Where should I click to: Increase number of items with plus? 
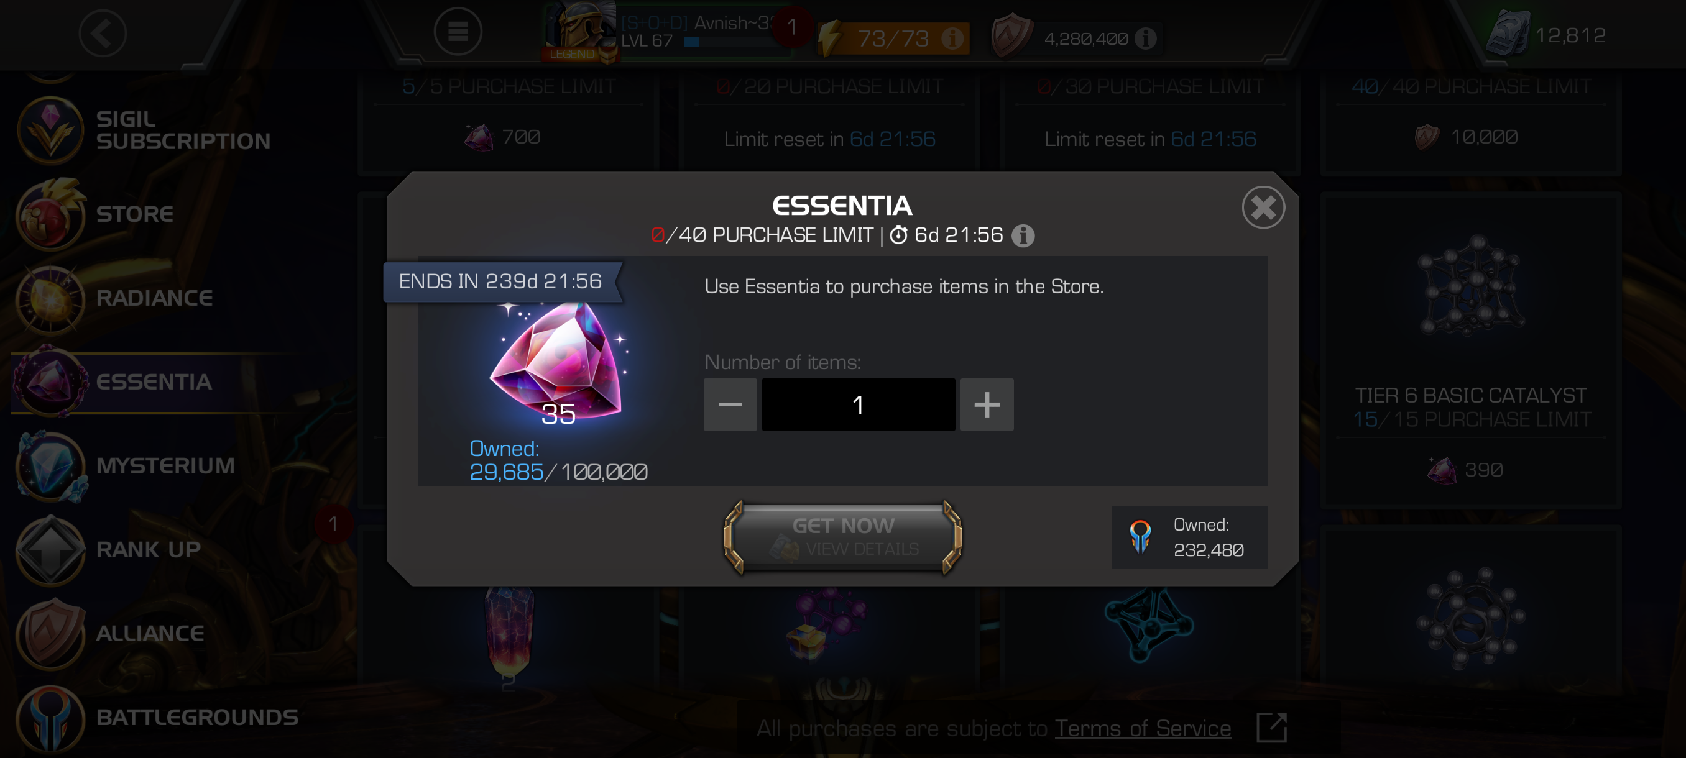click(x=987, y=404)
